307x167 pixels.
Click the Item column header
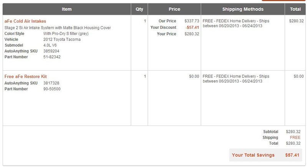pyautogui.click(x=67, y=9)
